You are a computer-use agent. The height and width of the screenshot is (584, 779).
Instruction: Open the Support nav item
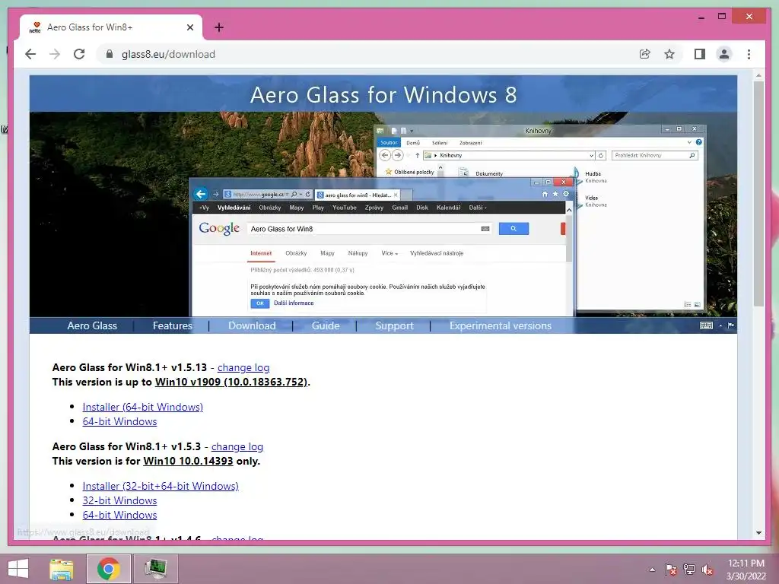395,325
